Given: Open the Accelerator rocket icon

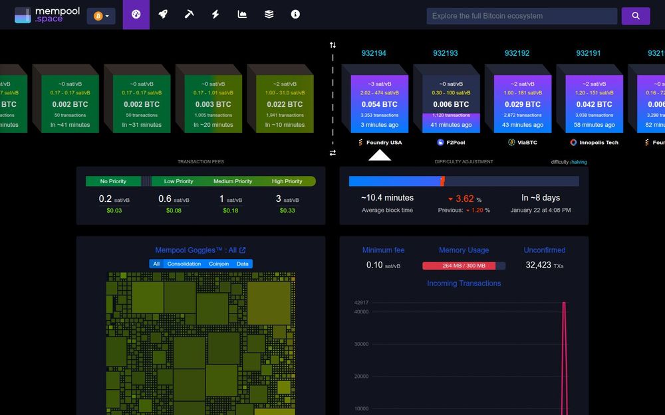Looking at the screenshot, I should [163, 15].
